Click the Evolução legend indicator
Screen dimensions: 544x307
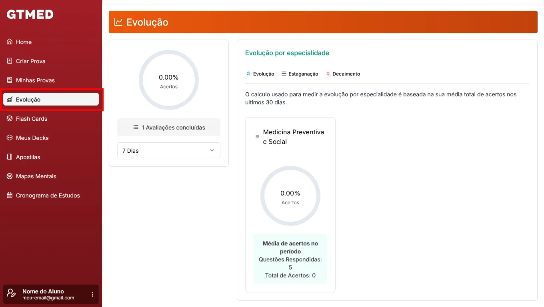click(260, 74)
